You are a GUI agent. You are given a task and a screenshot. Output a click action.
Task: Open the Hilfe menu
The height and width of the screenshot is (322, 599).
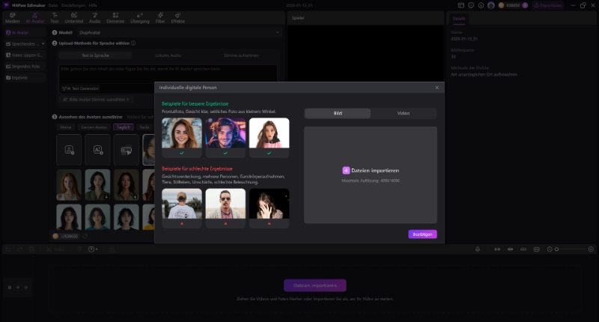tap(93, 5)
